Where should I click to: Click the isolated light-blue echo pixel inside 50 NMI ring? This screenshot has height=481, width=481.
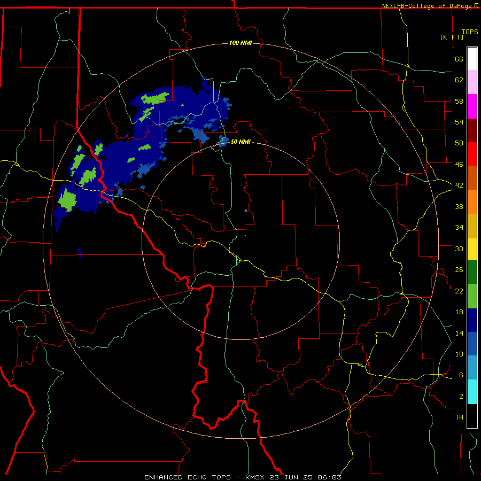pos(246,211)
